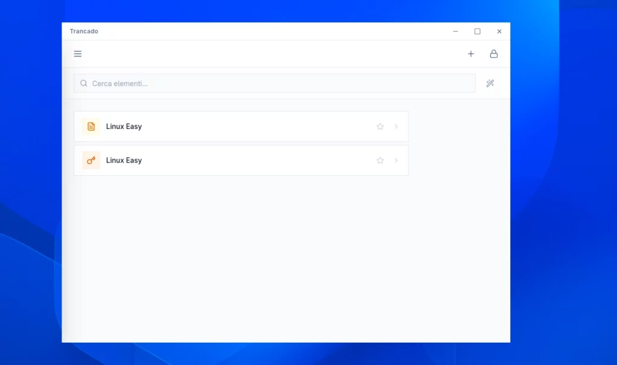Open the Linux Easy key item text
This screenshot has height=365, width=617.
124,160
